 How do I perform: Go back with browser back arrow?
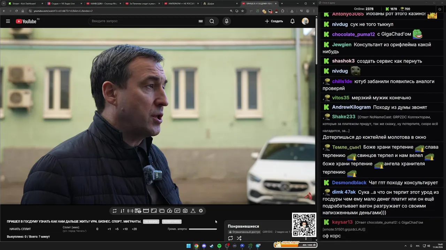pos(4,11)
